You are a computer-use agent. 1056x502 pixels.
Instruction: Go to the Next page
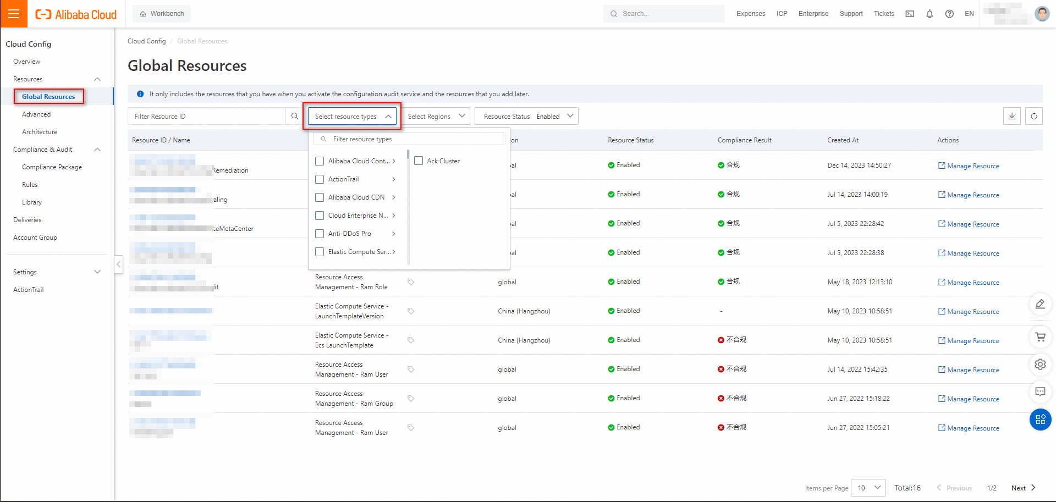[x=1024, y=488]
